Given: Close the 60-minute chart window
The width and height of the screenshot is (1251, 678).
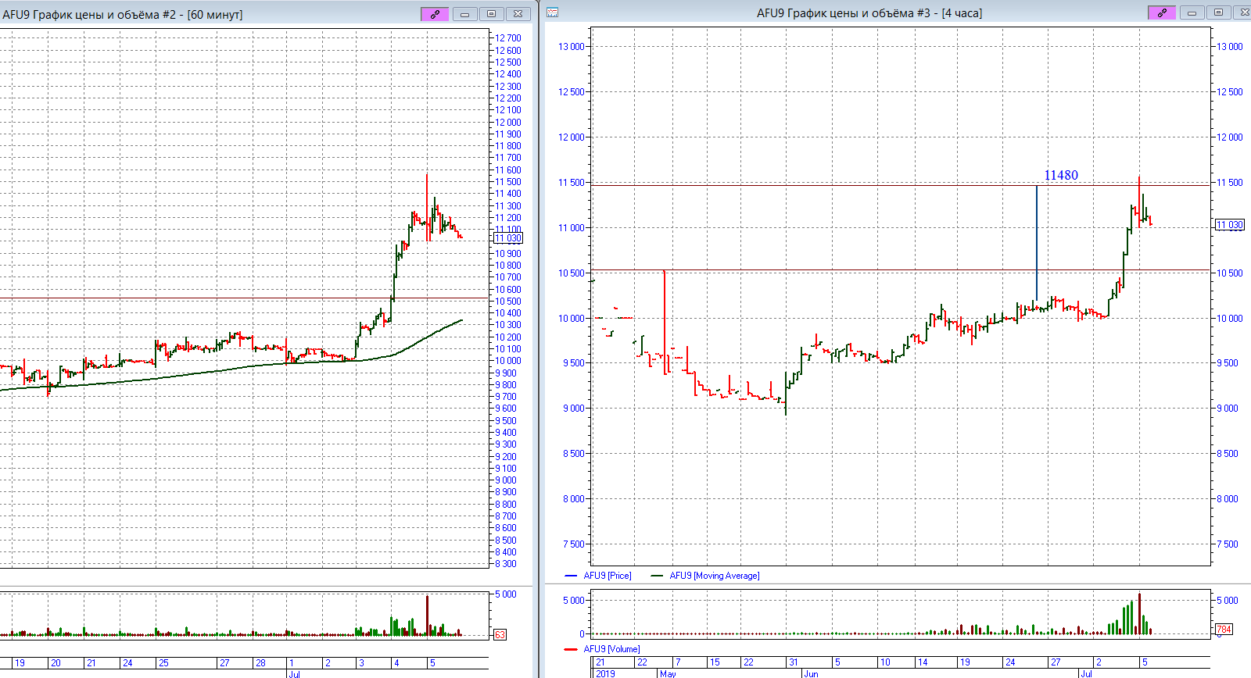Looking at the screenshot, I should click(518, 14).
